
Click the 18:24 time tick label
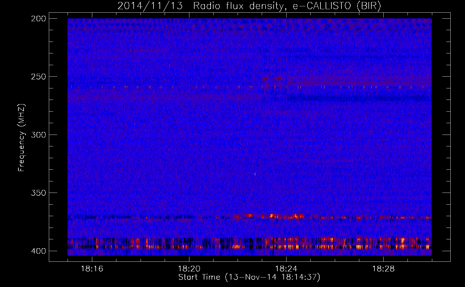pos(286,269)
